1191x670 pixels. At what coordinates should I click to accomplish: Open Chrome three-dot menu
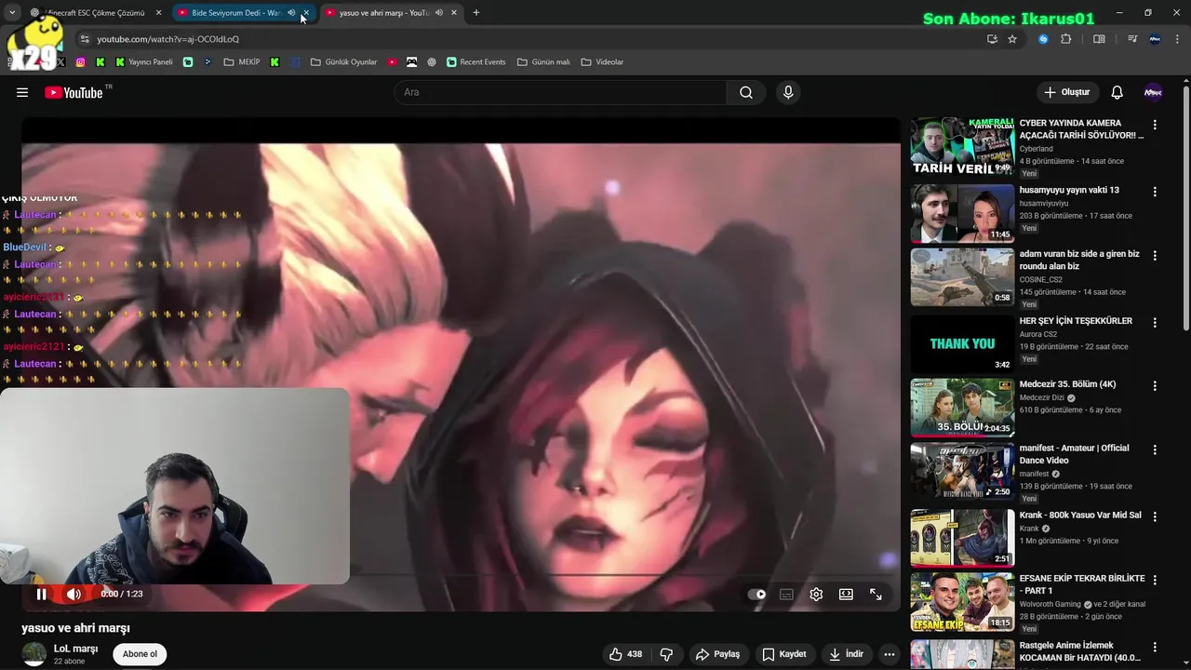(x=1177, y=39)
